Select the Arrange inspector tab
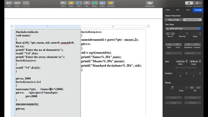208x117 pixels. 198,10
